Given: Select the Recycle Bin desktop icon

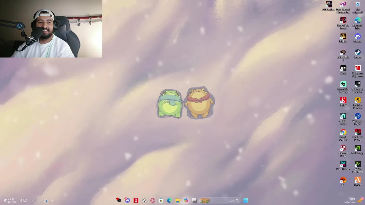Looking at the screenshot, I should click(358, 7).
